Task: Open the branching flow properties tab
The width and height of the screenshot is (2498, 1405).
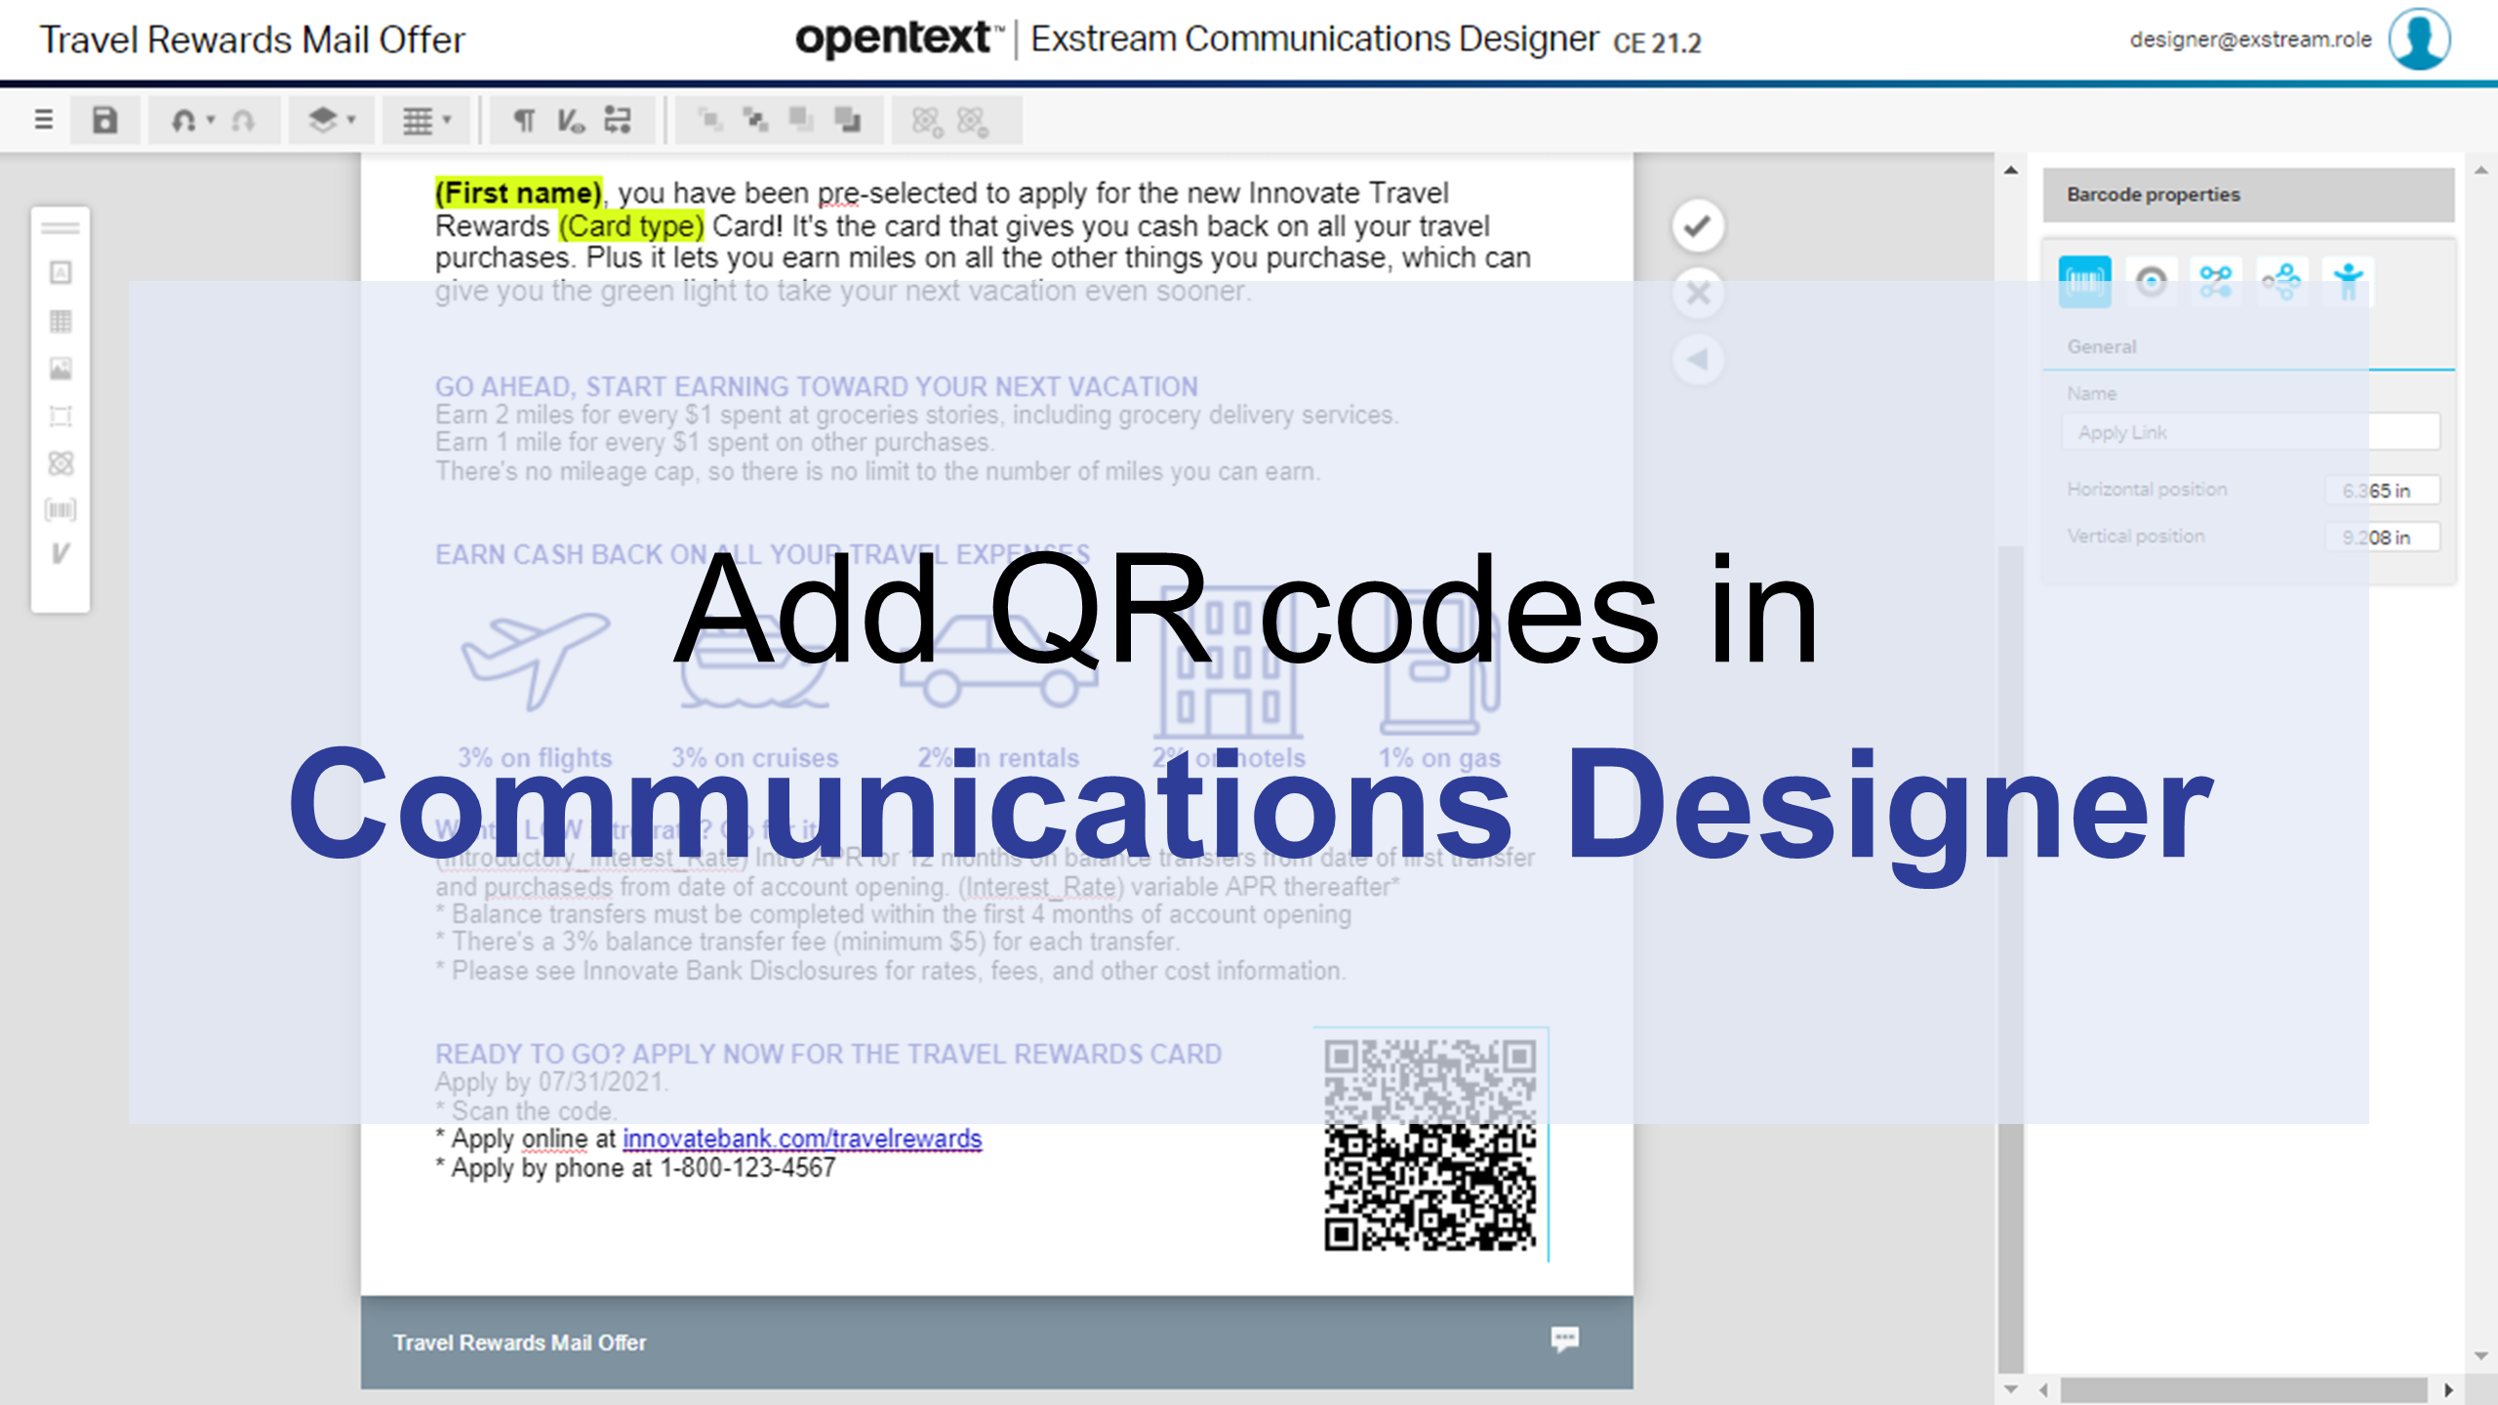Action: point(2281,282)
